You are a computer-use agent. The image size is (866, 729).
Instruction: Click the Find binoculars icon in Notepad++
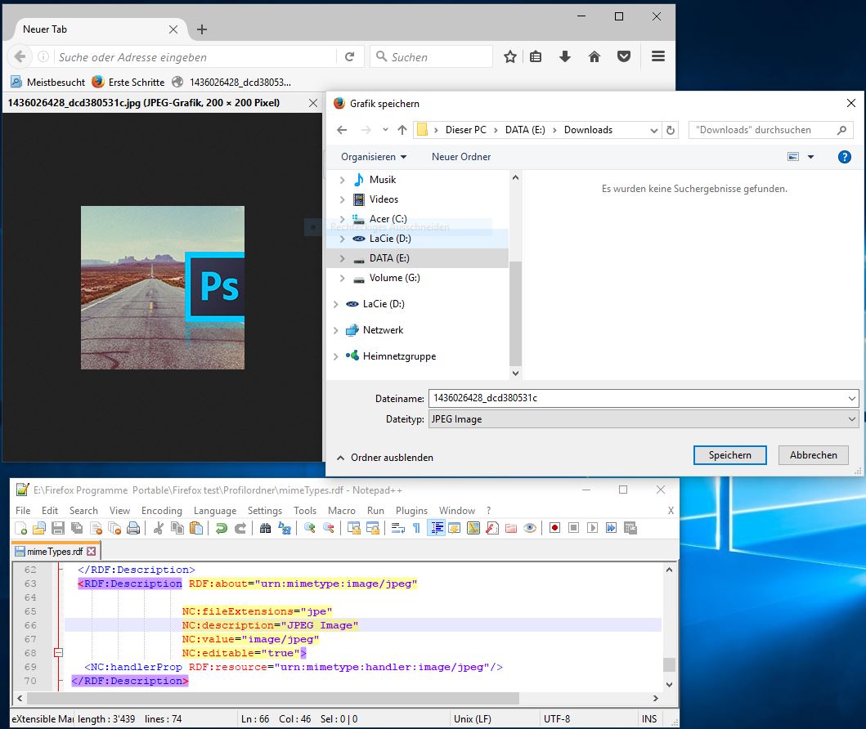[x=264, y=528]
